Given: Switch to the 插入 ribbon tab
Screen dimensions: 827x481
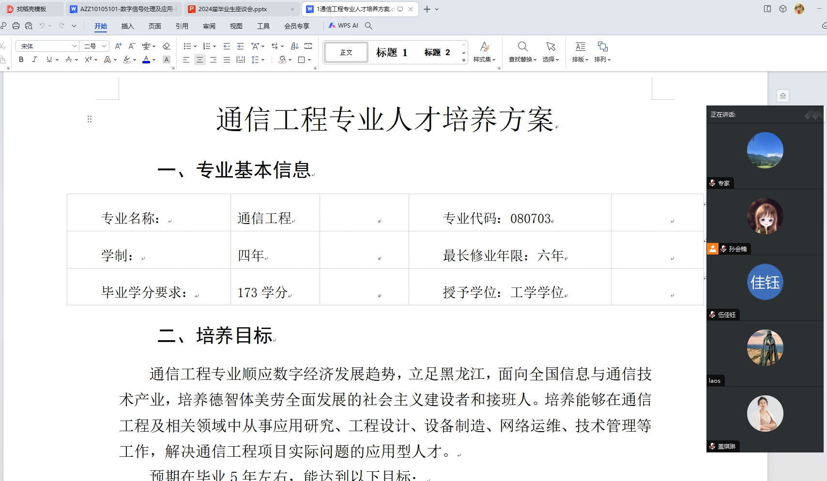Looking at the screenshot, I should click(127, 26).
